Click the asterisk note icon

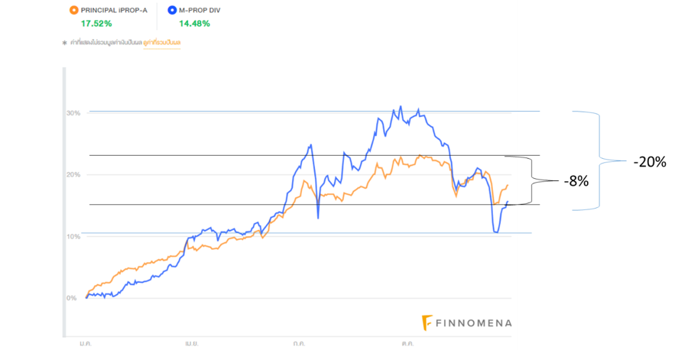click(x=64, y=43)
